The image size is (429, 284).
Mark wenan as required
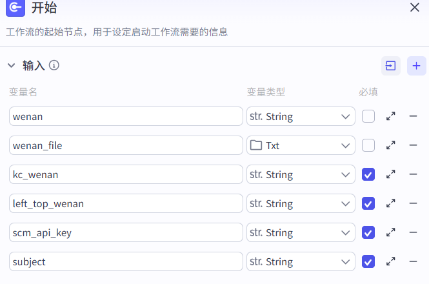click(368, 116)
